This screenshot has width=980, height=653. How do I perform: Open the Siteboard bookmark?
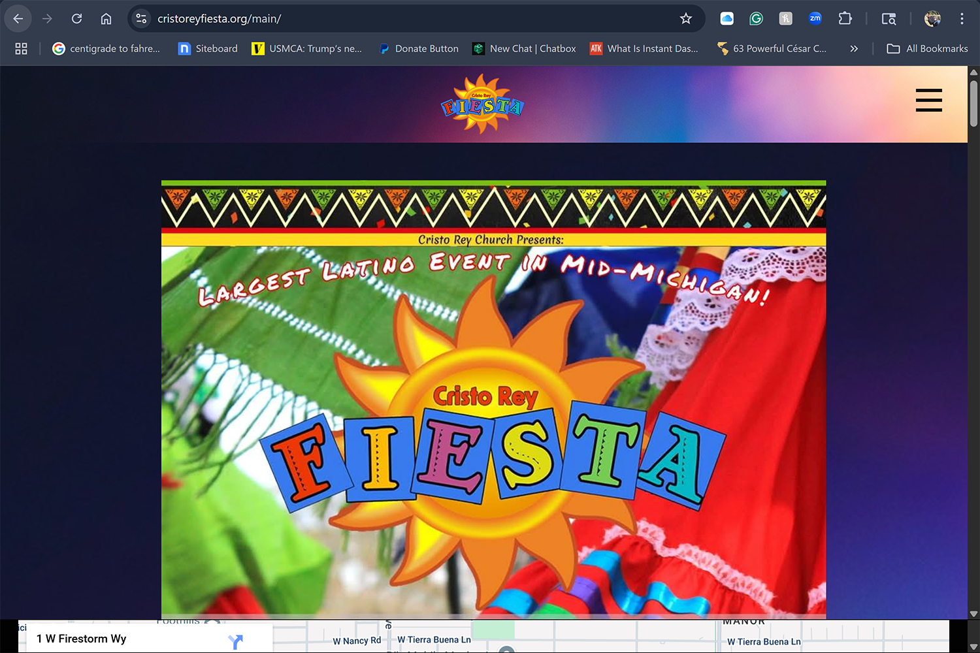pos(207,48)
